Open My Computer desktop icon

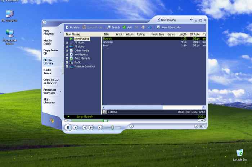(9, 16)
